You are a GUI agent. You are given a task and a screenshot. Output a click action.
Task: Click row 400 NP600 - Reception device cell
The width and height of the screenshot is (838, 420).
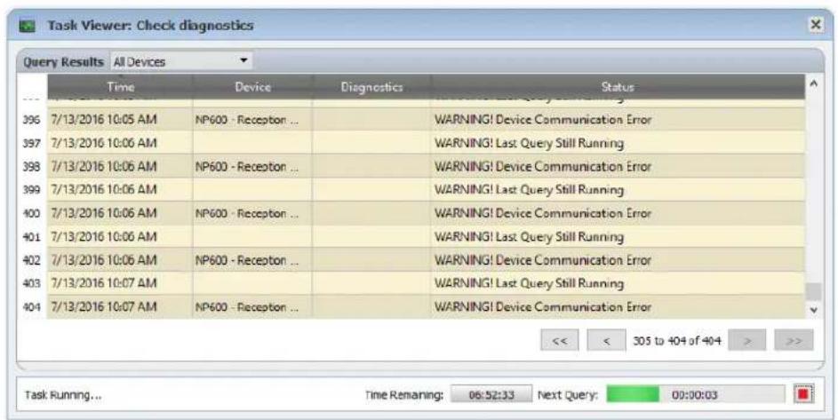click(252, 213)
